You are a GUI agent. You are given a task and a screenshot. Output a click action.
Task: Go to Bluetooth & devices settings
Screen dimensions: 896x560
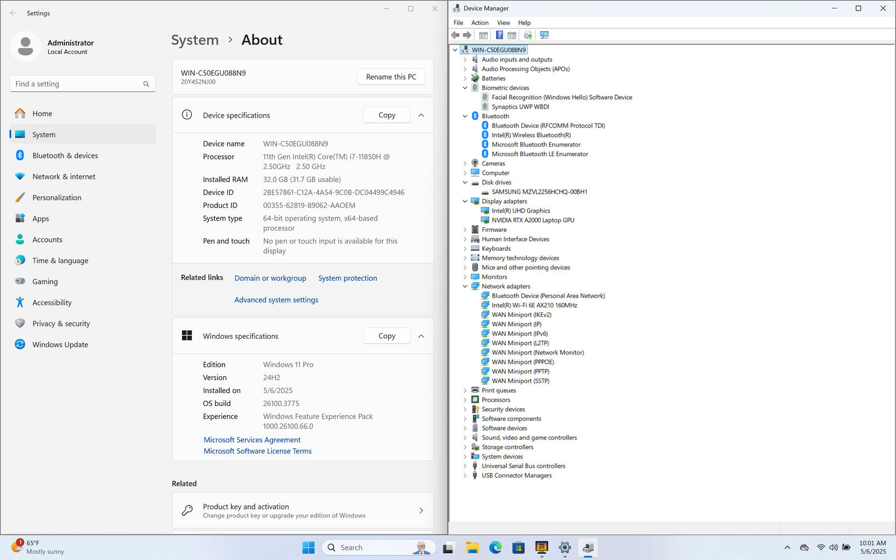[83, 156]
